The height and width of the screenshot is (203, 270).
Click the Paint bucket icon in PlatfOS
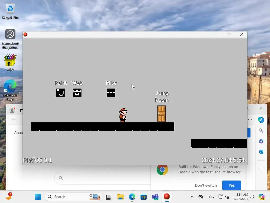pyautogui.click(x=60, y=93)
